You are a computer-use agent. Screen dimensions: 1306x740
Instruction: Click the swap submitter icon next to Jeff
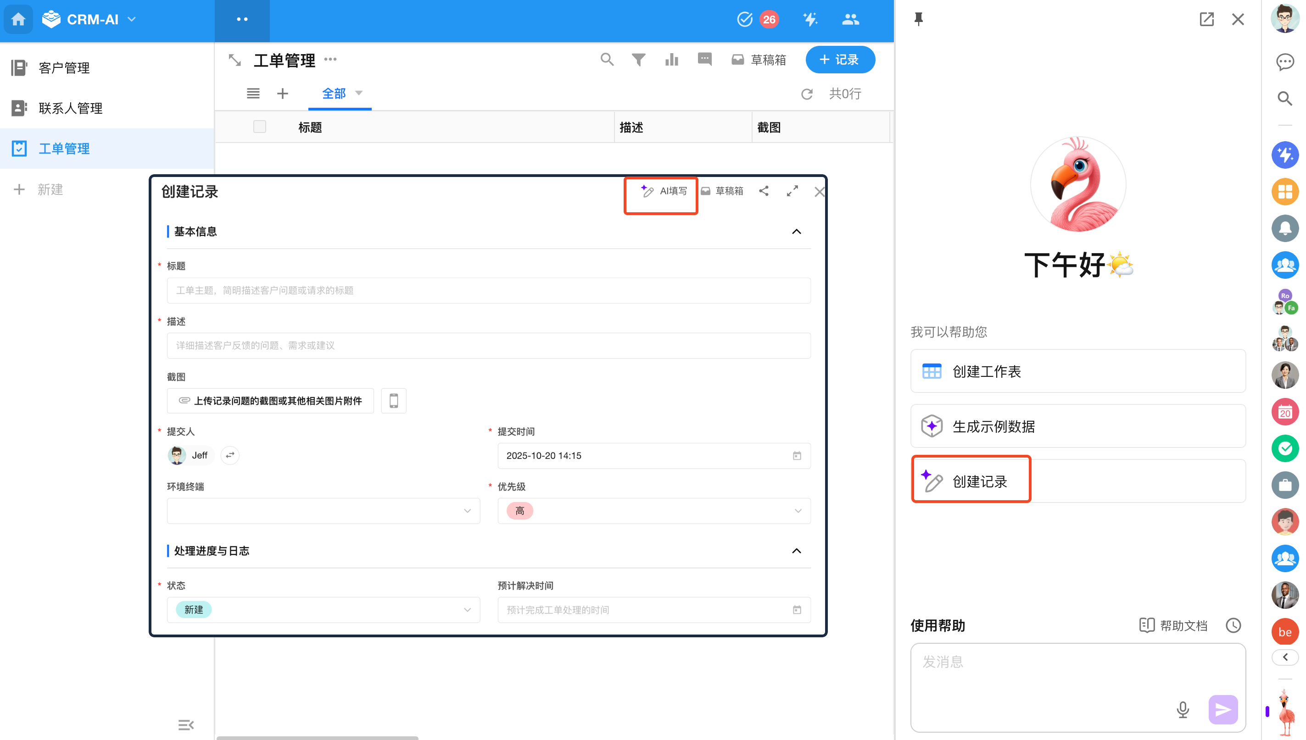pyautogui.click(x=230, y=455)
